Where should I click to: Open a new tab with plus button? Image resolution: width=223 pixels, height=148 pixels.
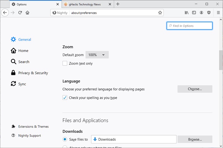point(118,4)
